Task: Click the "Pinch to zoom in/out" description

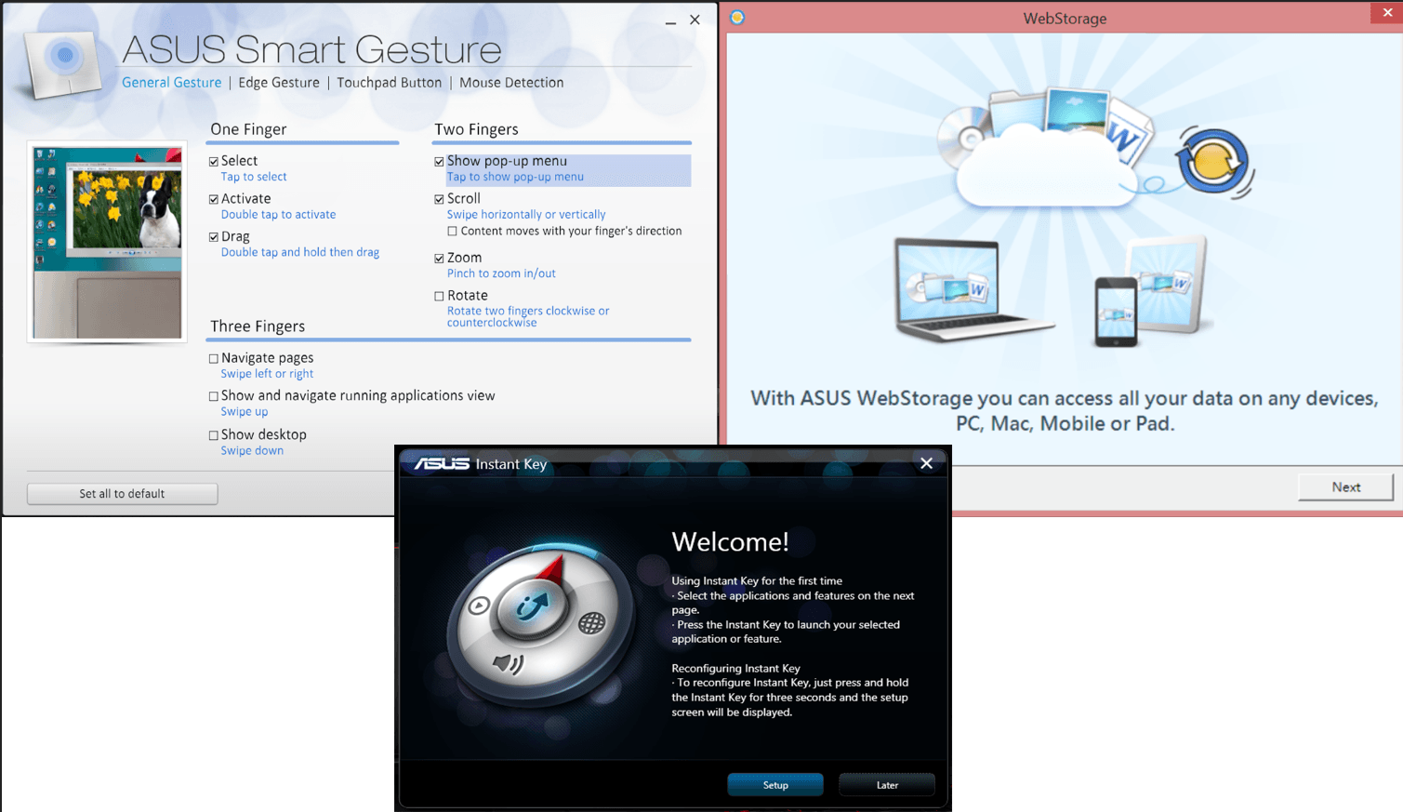Action: [x=501, y=273]
